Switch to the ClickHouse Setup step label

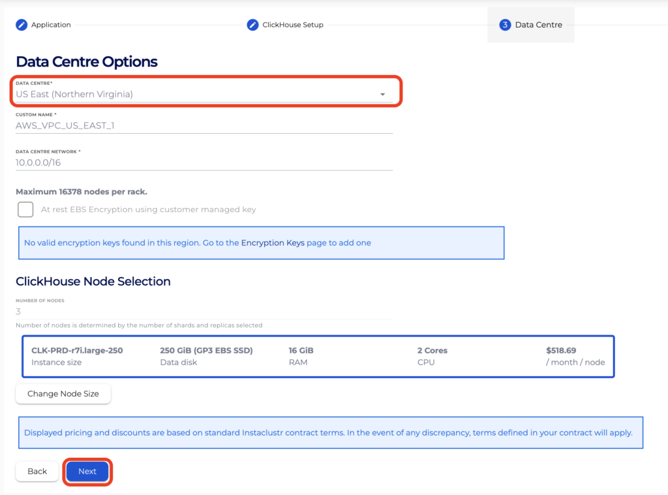293,25
